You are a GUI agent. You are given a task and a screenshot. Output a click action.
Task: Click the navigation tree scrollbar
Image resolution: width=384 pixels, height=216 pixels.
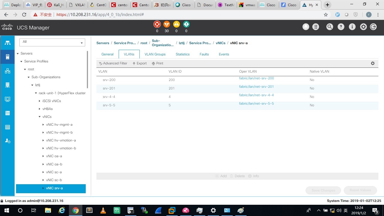(87, 69)
